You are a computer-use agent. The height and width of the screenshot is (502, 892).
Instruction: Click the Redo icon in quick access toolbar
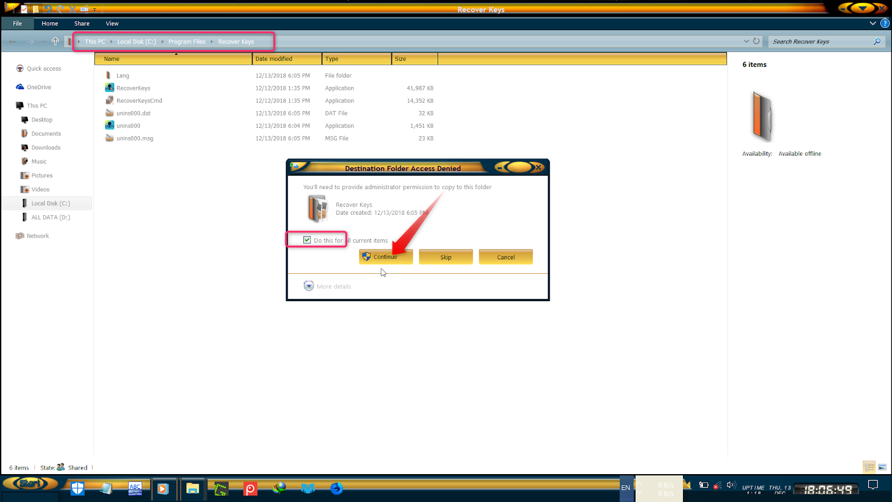click(x=60, y=9)
